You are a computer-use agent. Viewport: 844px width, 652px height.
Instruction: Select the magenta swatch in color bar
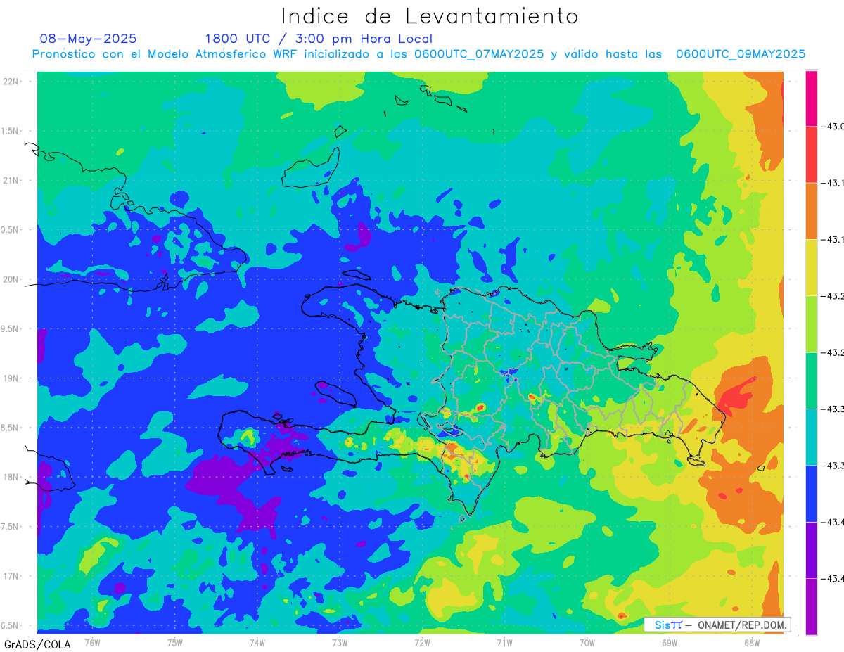click(811, 98)
